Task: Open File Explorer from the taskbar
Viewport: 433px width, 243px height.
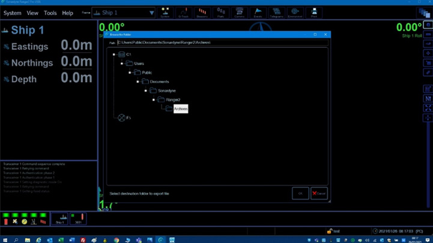Action: [x=28, y=240]
